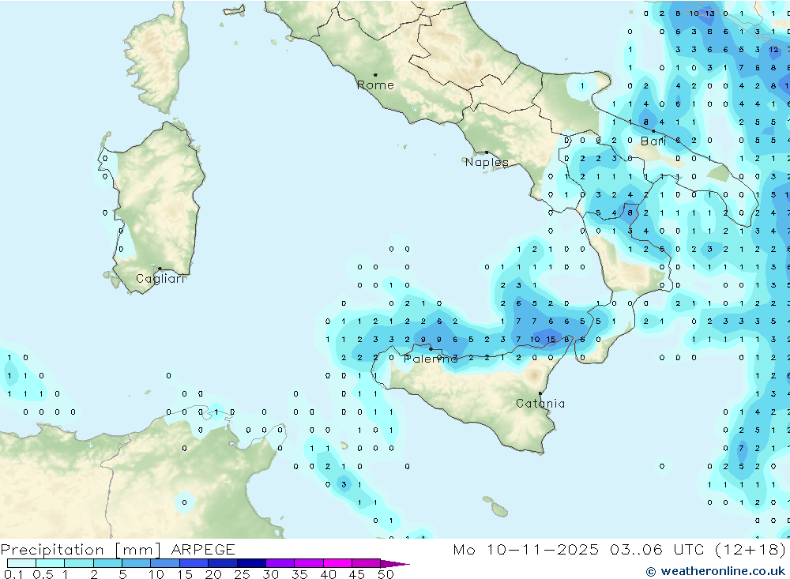The height and width of the screenshot is (579, 790).
Task: Click the Cagliari location dot
Action: point(160,269)
